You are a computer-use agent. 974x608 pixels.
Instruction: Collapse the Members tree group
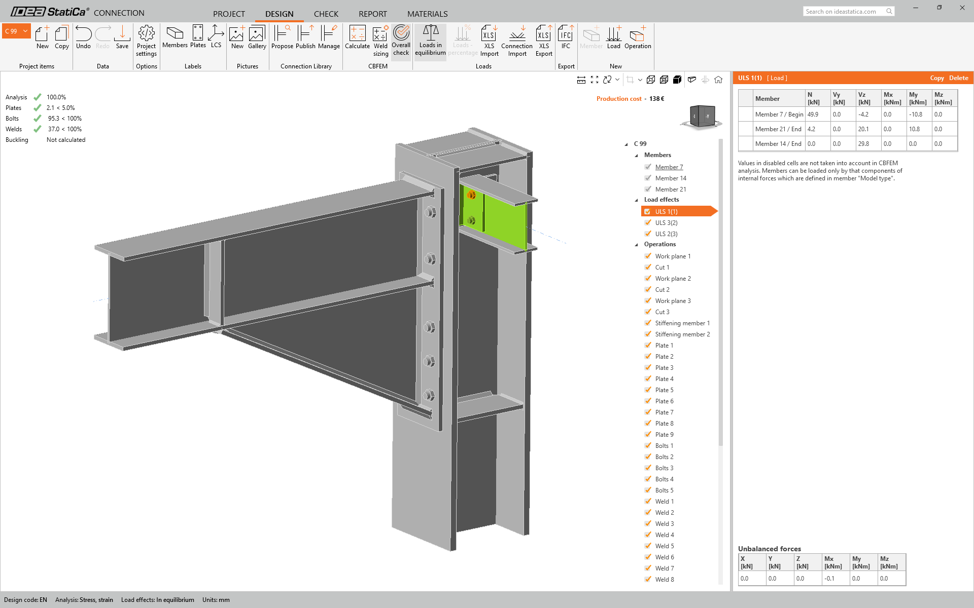click(637, 156)
